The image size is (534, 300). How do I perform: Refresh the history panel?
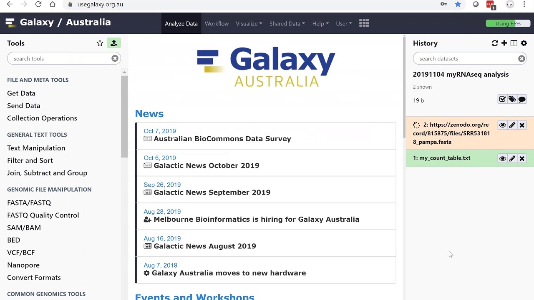click(x=495, y=43)
